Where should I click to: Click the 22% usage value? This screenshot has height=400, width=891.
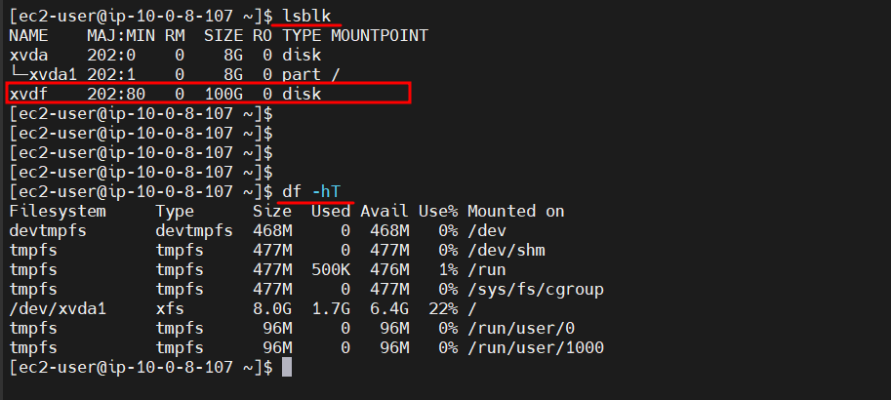coord(443,309)
